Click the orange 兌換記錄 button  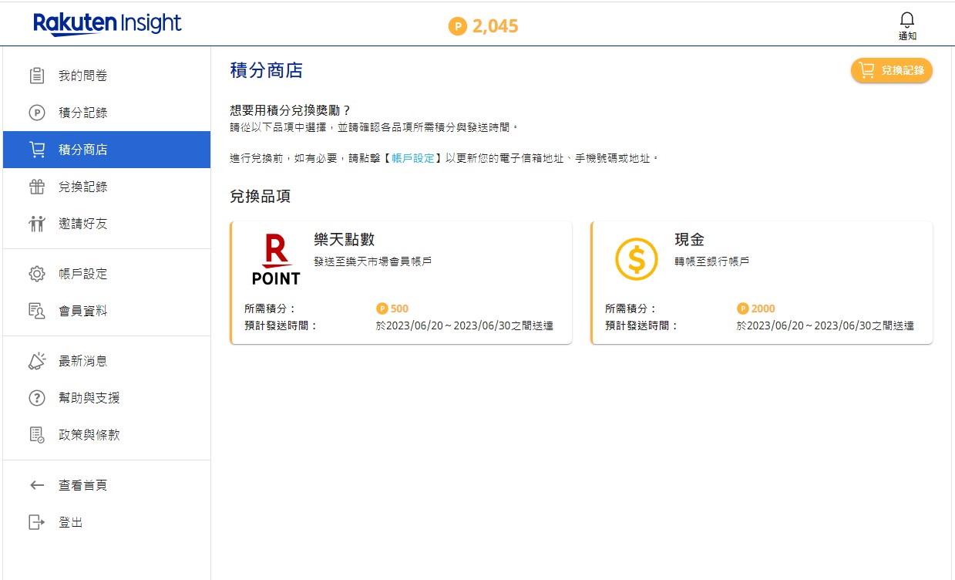click(892, 70)
